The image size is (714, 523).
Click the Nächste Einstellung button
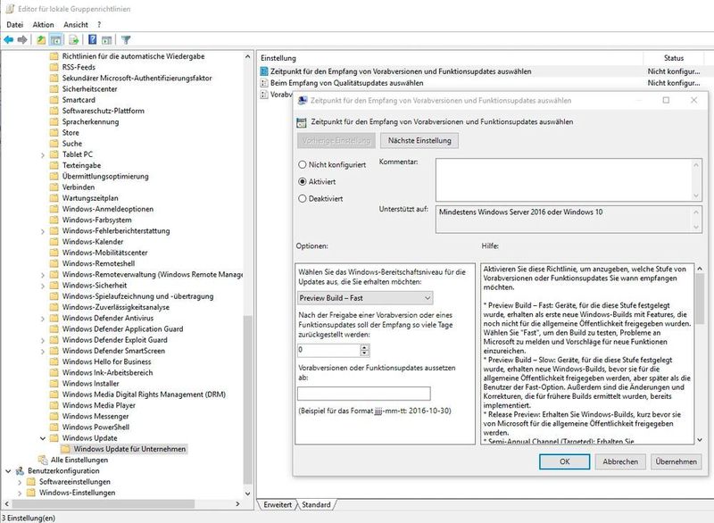point(421,140)
